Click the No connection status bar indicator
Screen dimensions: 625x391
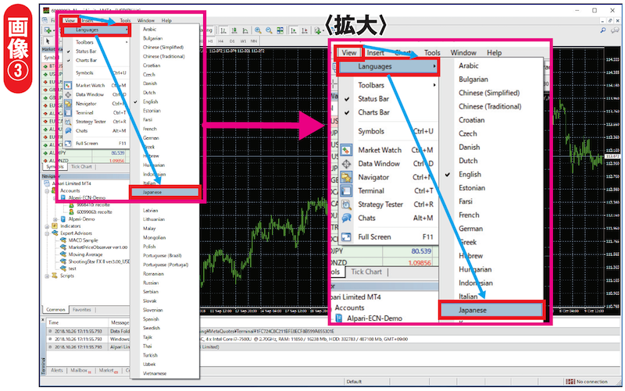pyautogui.click(x=587, y=382)
